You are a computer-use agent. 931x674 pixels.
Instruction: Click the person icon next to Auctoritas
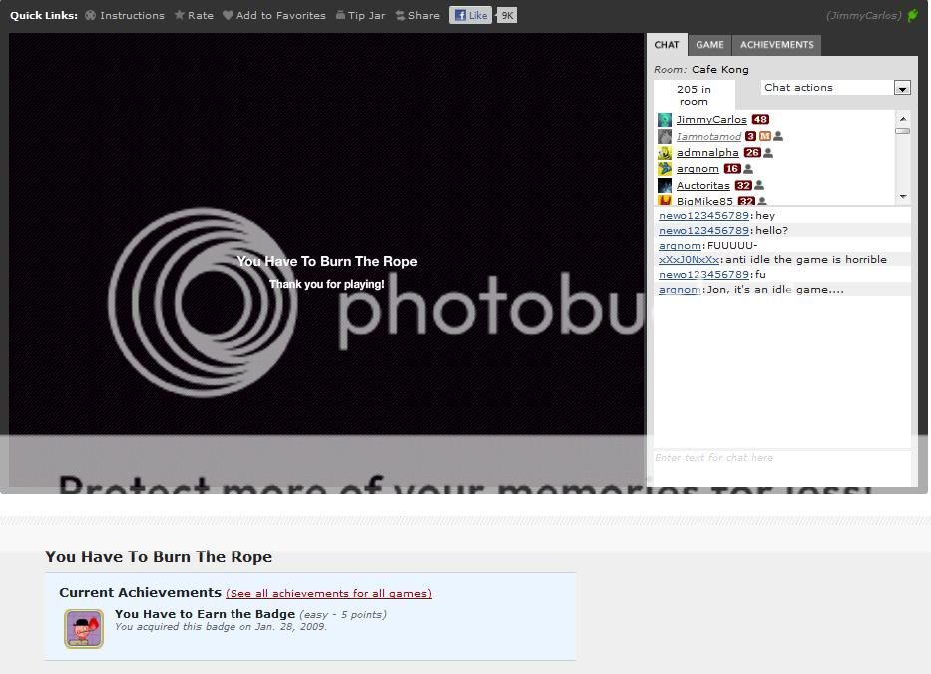[758, 186]
